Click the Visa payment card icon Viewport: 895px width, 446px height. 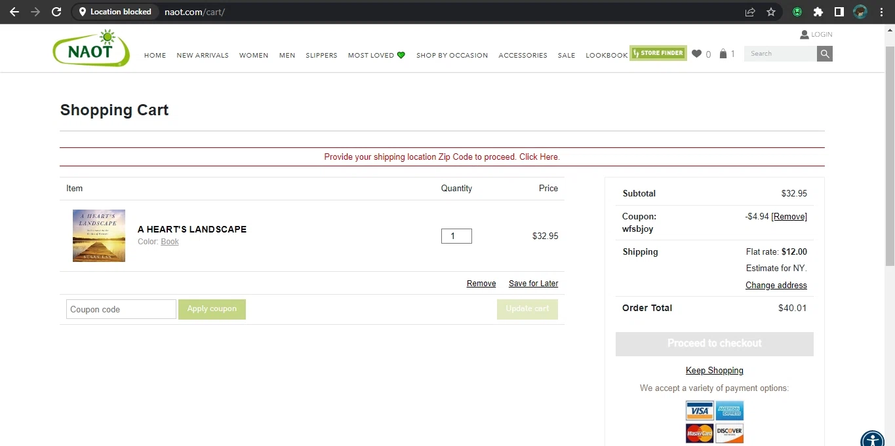tap(700, 411)
